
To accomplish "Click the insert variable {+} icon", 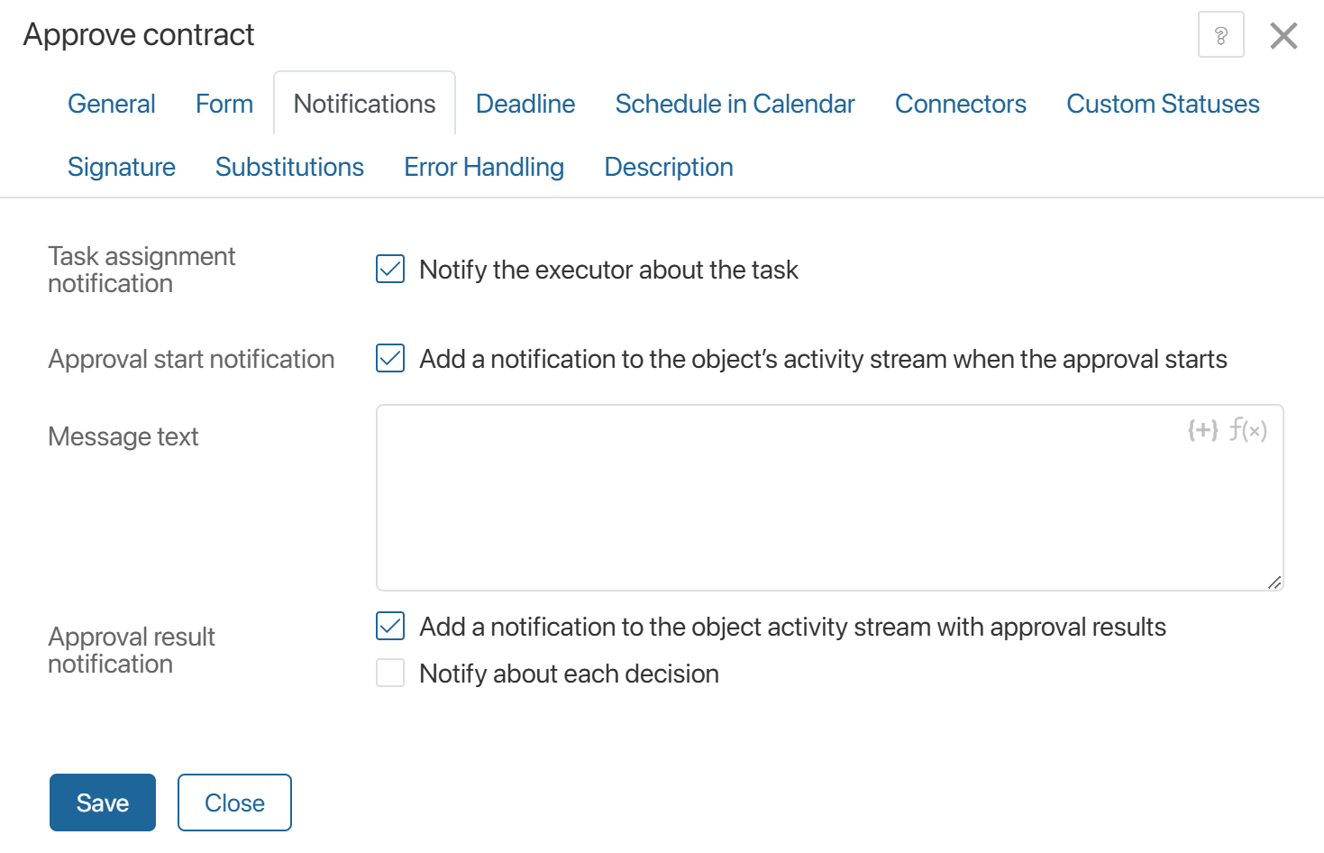I will (1202, 430).
